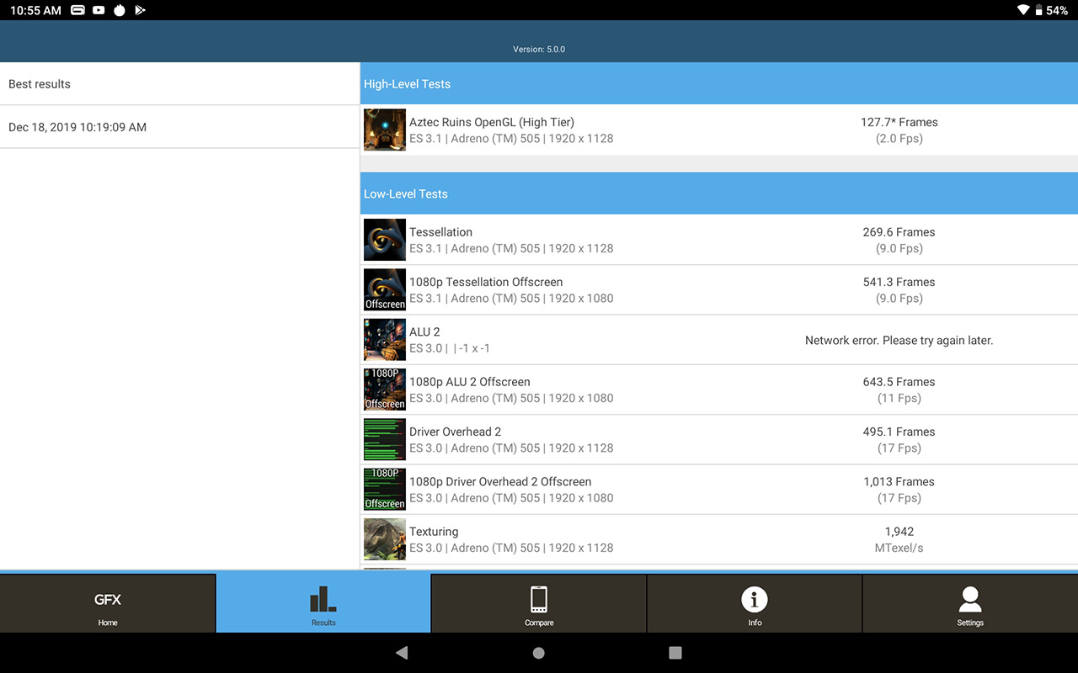Viewport: 1078px width, 673px height.
Task: Select the Dec 18, 2019 result entry
Action: [179, 127]
